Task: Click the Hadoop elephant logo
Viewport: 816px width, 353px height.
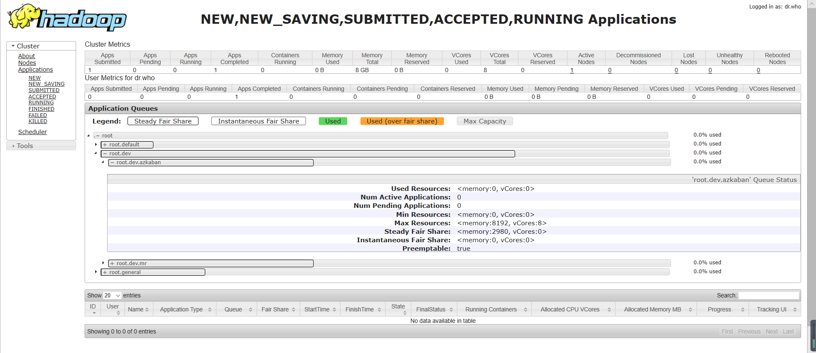Action: [67, 17]
